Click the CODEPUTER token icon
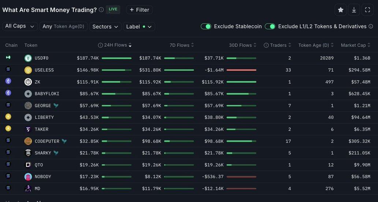 pos(28,141)
